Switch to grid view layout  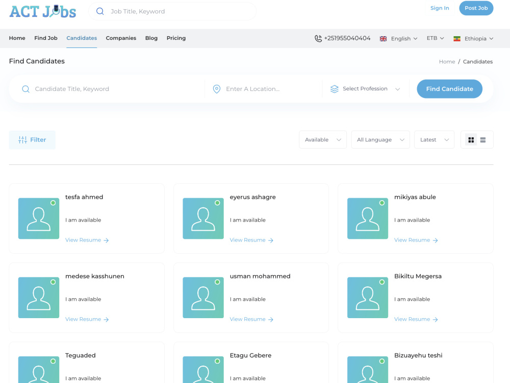pyautogui.click(x=471, y=140)
